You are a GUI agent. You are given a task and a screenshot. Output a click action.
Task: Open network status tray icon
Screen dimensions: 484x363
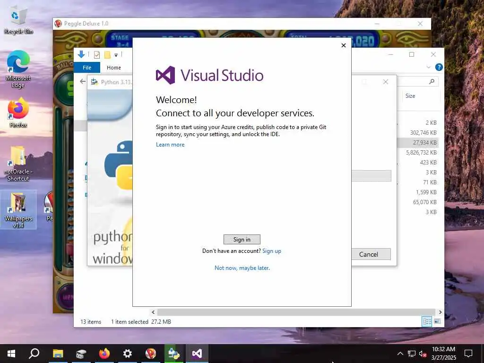click(x=412, y=354)
